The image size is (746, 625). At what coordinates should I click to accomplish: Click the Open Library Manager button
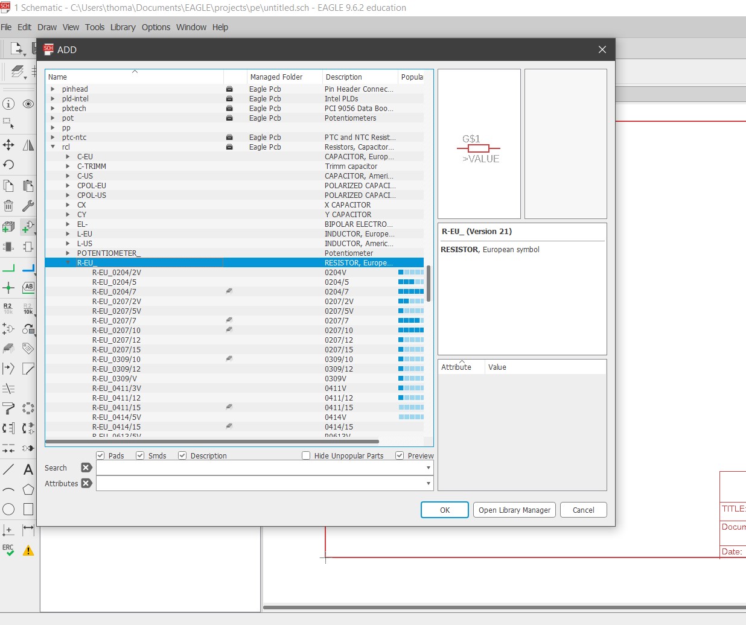(514, 510)
